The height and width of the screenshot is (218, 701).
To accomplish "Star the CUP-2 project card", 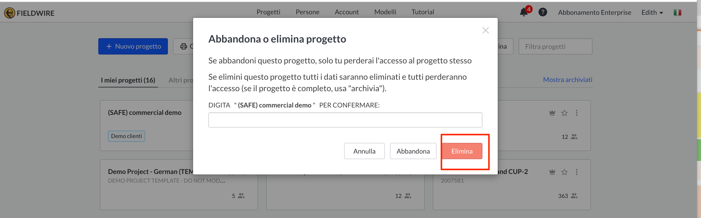I will (564, 172).
